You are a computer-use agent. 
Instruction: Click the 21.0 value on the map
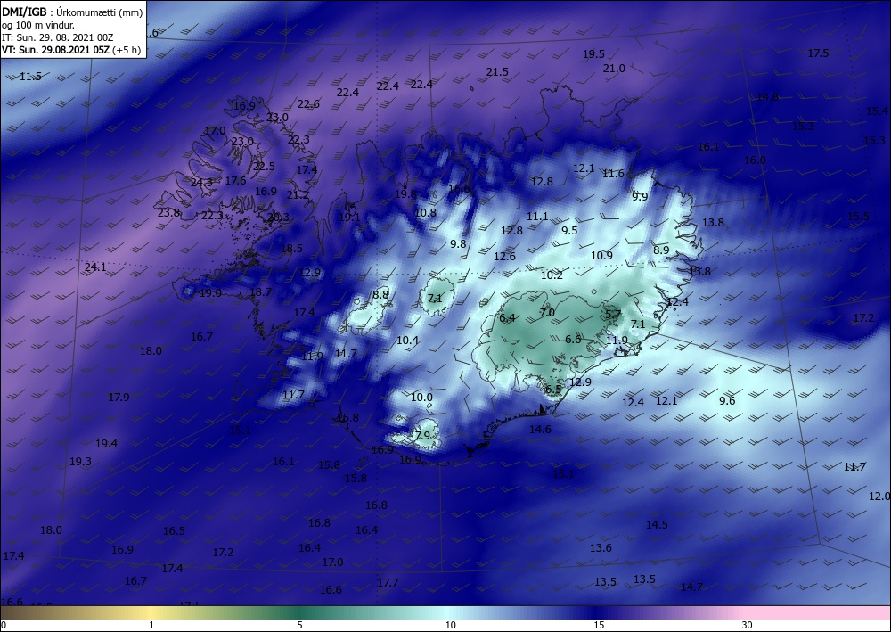coord(614,69)
